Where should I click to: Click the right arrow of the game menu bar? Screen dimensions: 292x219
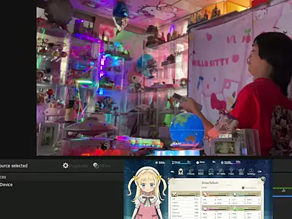click(260, 172)
